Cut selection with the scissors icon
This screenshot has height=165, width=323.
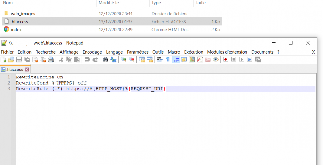(x=61, y=60)
